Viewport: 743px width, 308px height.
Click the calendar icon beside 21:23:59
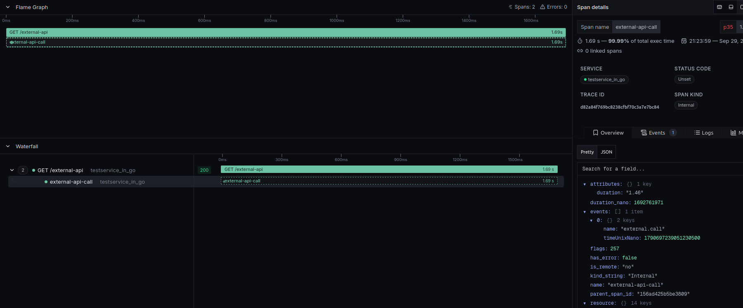684,41
